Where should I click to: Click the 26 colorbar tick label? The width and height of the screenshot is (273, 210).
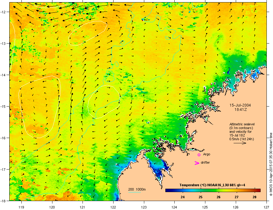click(218, 197)
